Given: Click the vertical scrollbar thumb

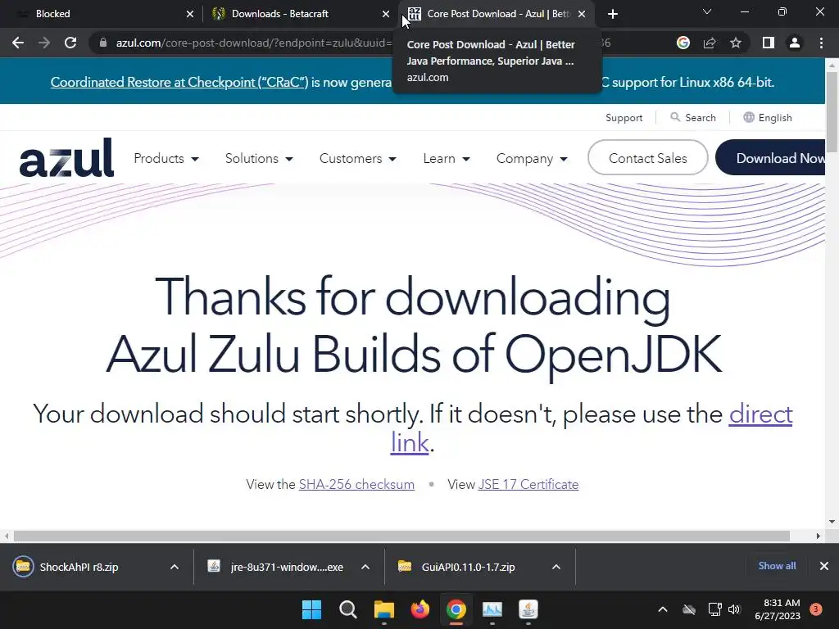Looking at the screenshot, I should [x=832, y=113].
